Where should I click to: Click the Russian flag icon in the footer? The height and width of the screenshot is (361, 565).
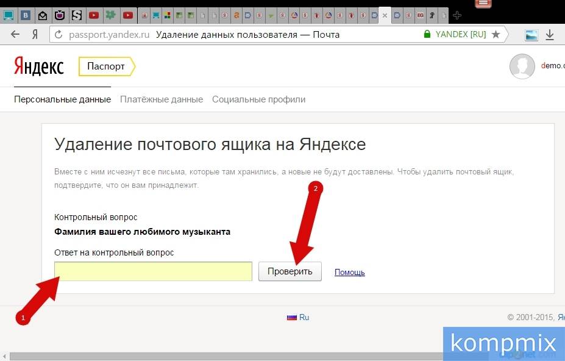[291, 317]
